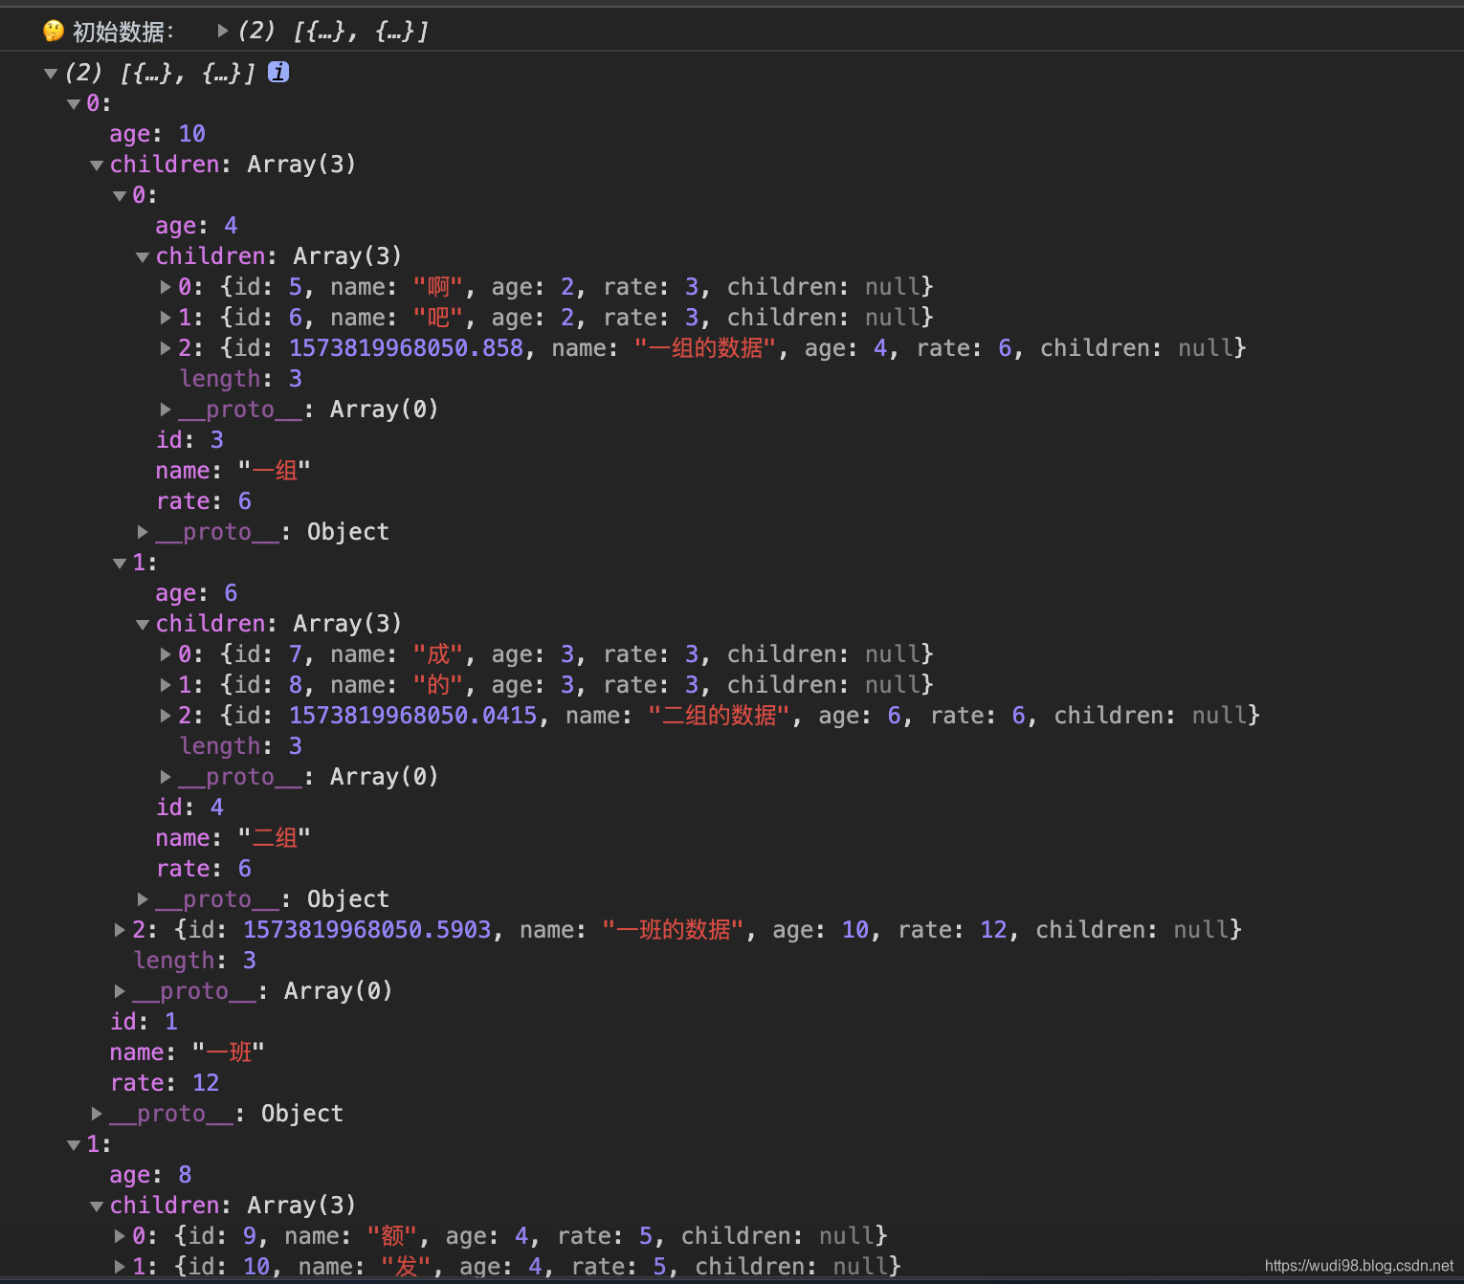Click the thinking emoji before 初始数据
The height and width of the screenshot is (1284, 1464).
pos(54,32)
